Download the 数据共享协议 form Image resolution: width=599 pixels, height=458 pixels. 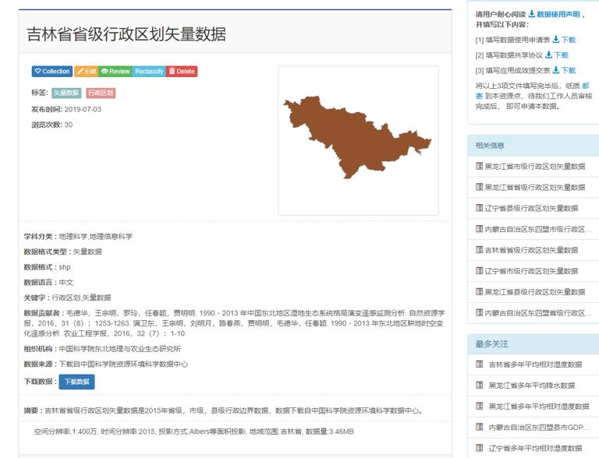pos(557,55)
